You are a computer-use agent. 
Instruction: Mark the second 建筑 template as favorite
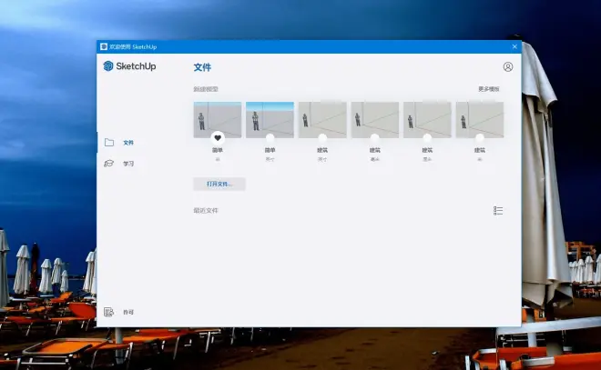coord(375,138)
